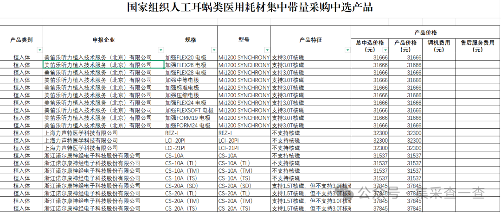The height and width of the screenshot is (213, 501).
Task: Select REZ-I in the 型号 column
Action: coord(244,132)
